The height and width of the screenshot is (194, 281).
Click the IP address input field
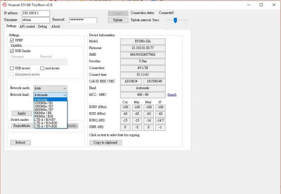tap(36, 13)
